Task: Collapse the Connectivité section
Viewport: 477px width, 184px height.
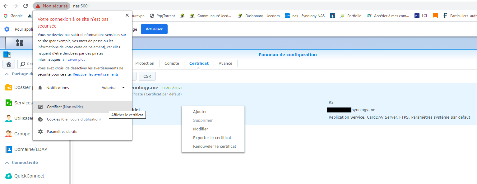Action: (x=7, y=163)
